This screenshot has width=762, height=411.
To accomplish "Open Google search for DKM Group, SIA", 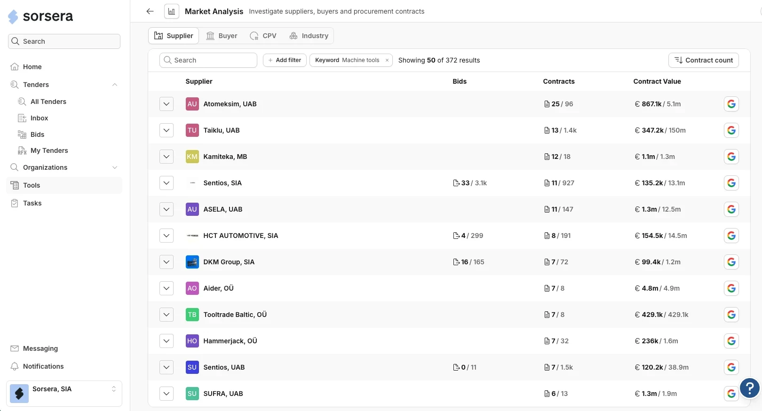I will (731, 262).
